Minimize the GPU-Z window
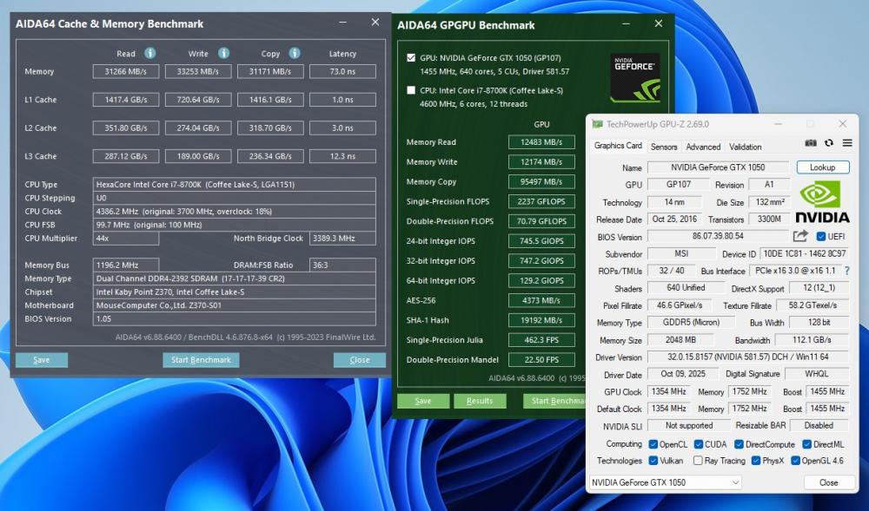Screen dimensions: 869x511 (778, 124)
